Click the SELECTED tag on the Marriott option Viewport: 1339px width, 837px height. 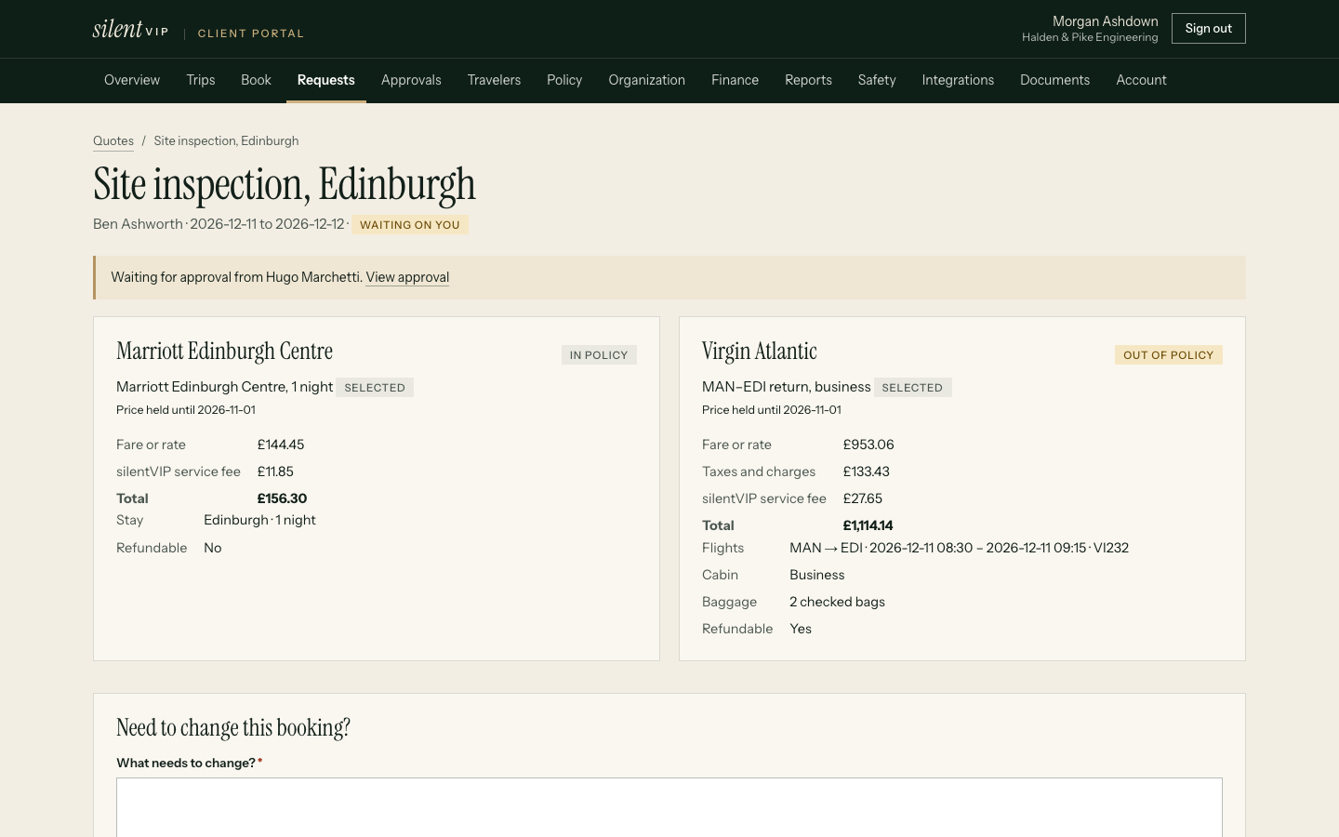(x=375, y=388)
